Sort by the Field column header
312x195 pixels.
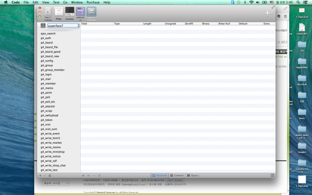(x=97, y=24)
